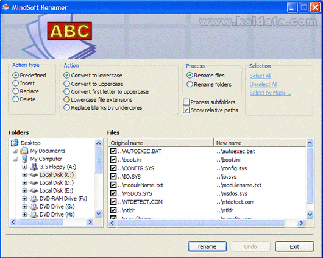Expand the Local Disk (E:) node
Screen dimensions: 323x258
pos(24,191)
